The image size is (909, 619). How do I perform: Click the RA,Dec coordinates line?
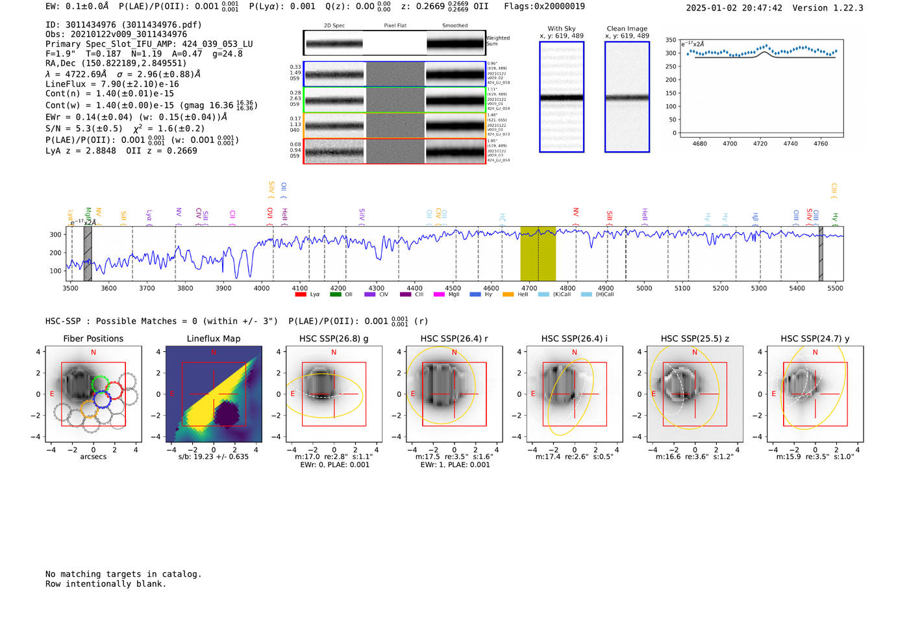[x=116, y=63]
